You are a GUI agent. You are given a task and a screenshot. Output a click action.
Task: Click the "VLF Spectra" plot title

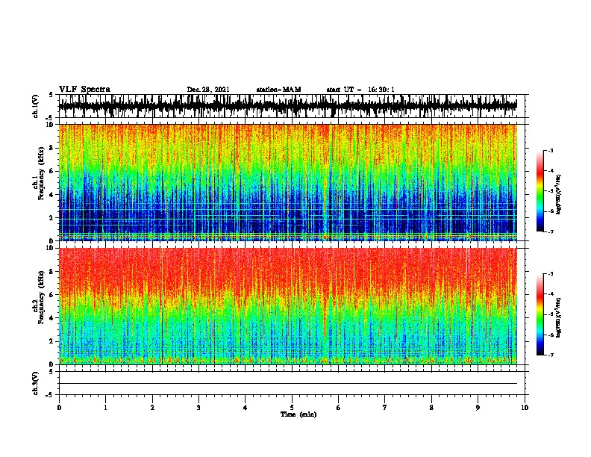tap(84, 90)
